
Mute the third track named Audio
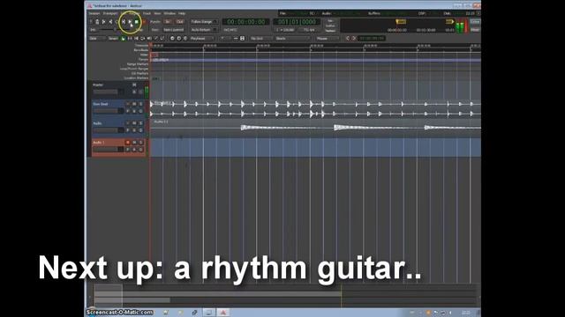coord(134,123)
